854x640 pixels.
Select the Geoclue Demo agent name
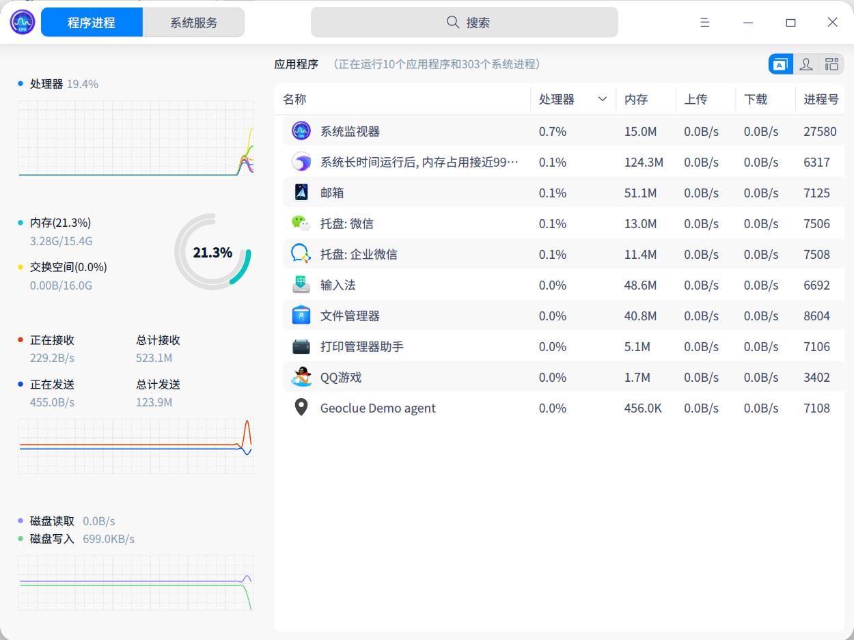(378, 408)
